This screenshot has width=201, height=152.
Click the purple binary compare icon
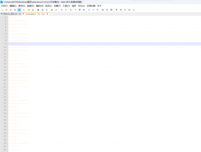(x=111, y=10)
